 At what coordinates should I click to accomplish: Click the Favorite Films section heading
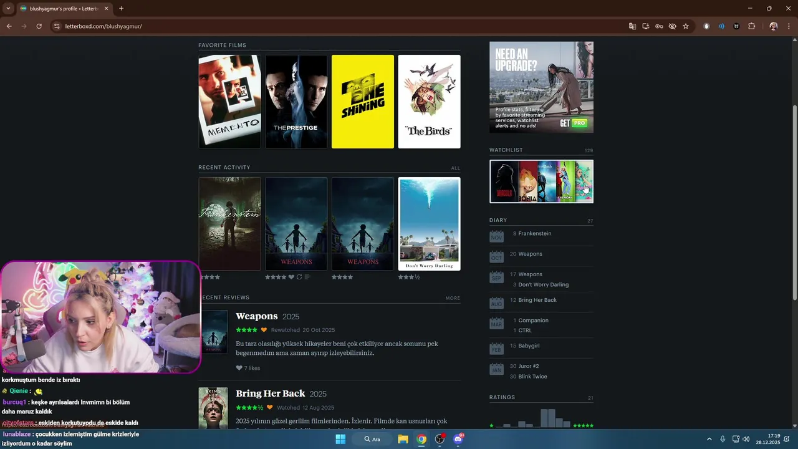click(222, 45)
